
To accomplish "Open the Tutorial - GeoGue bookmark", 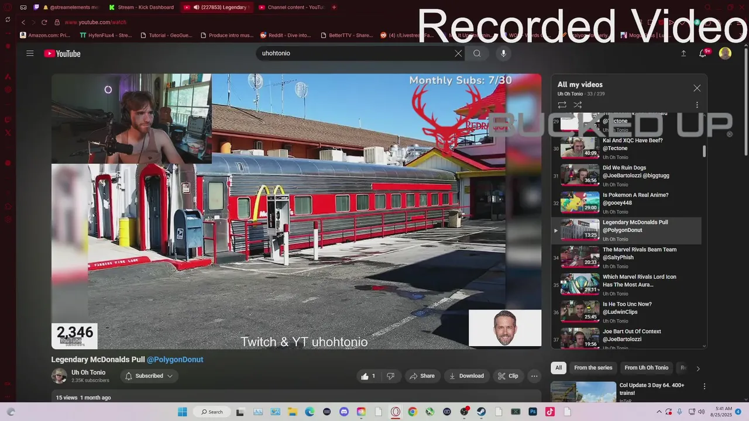I will pyautogui.click(x=166, y=35).
